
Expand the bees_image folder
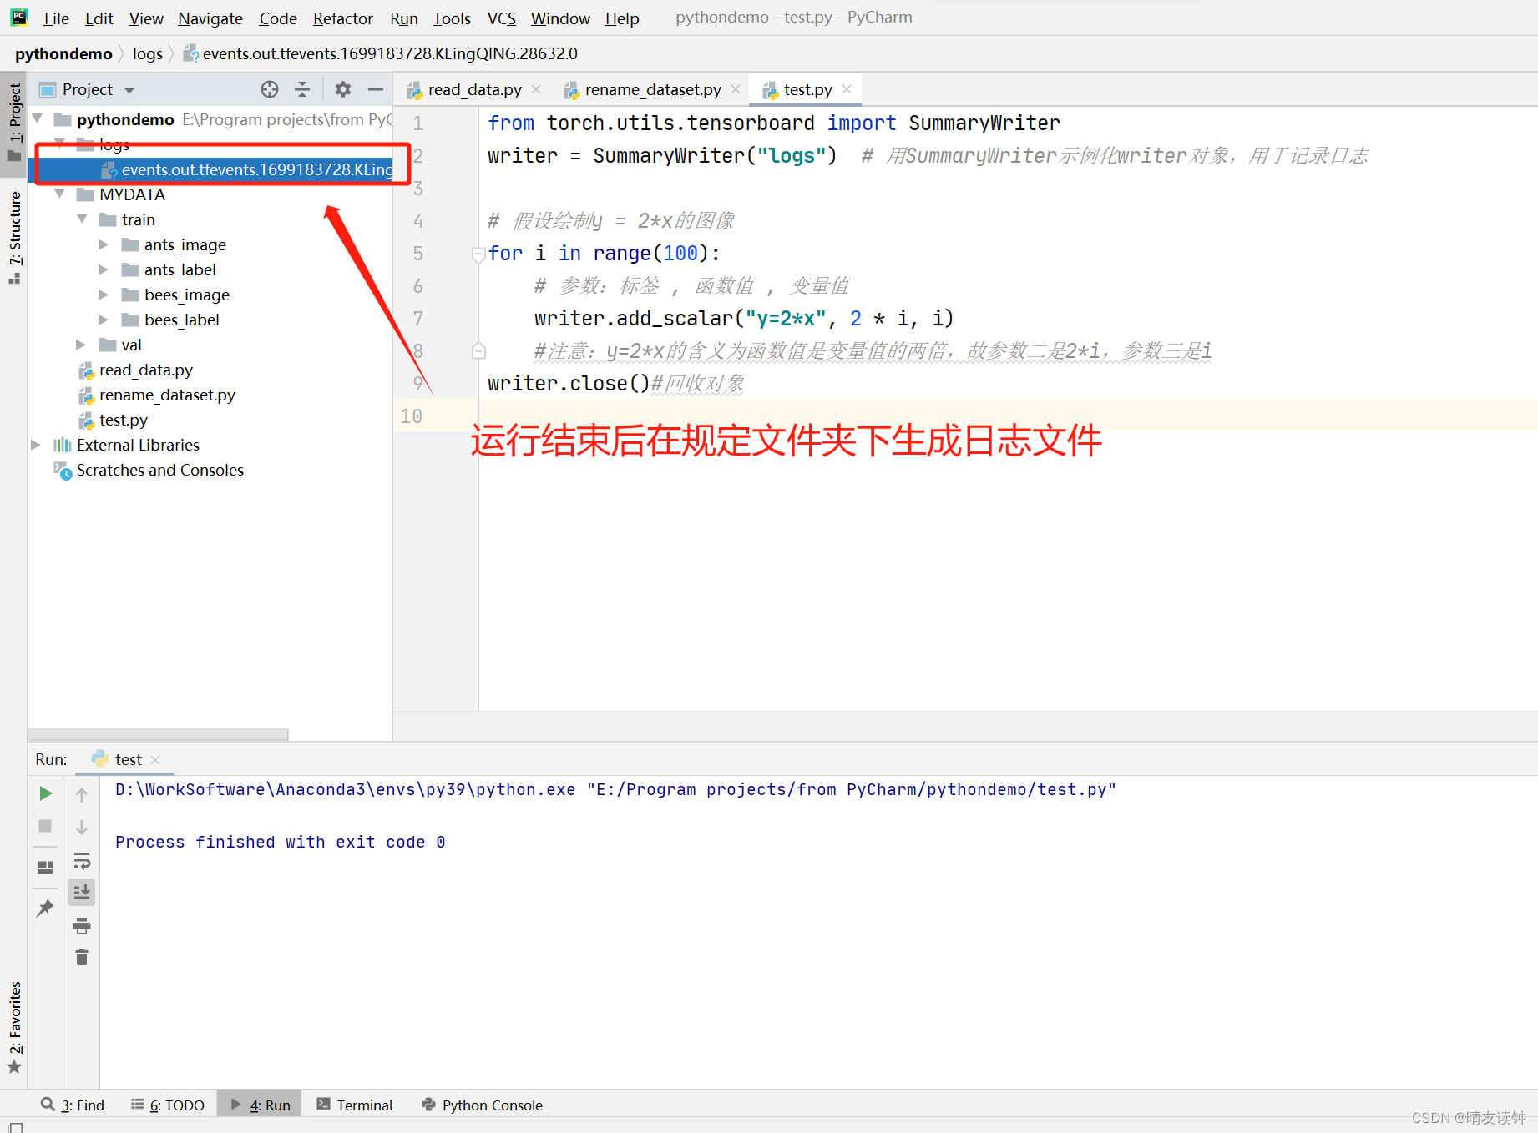103,295
